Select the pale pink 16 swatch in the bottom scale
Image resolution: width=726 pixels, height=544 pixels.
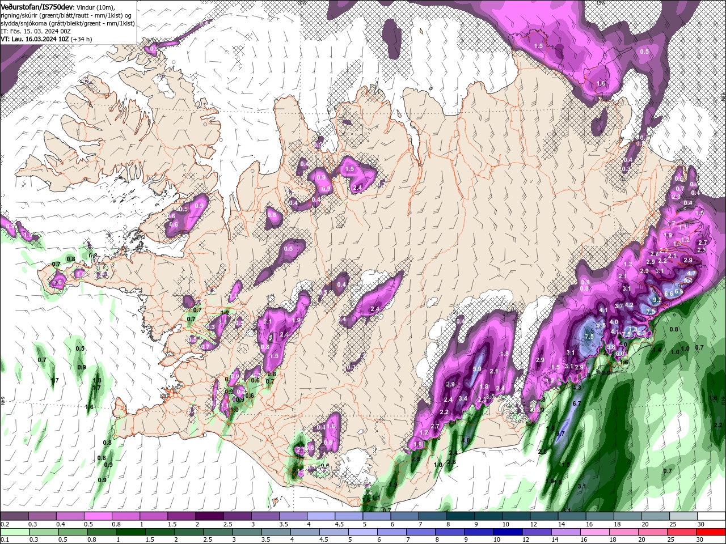594,532
